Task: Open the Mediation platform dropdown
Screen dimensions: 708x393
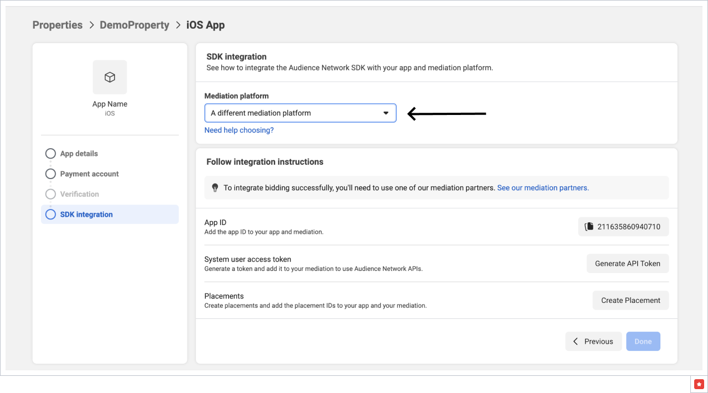Action: click(300, 113)
